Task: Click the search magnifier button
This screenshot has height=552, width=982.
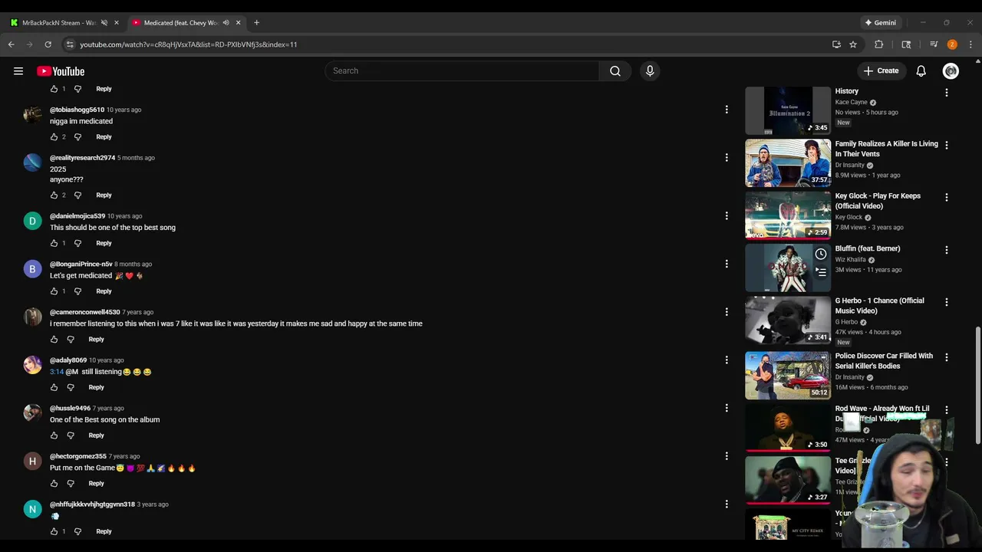Action: 615,71
